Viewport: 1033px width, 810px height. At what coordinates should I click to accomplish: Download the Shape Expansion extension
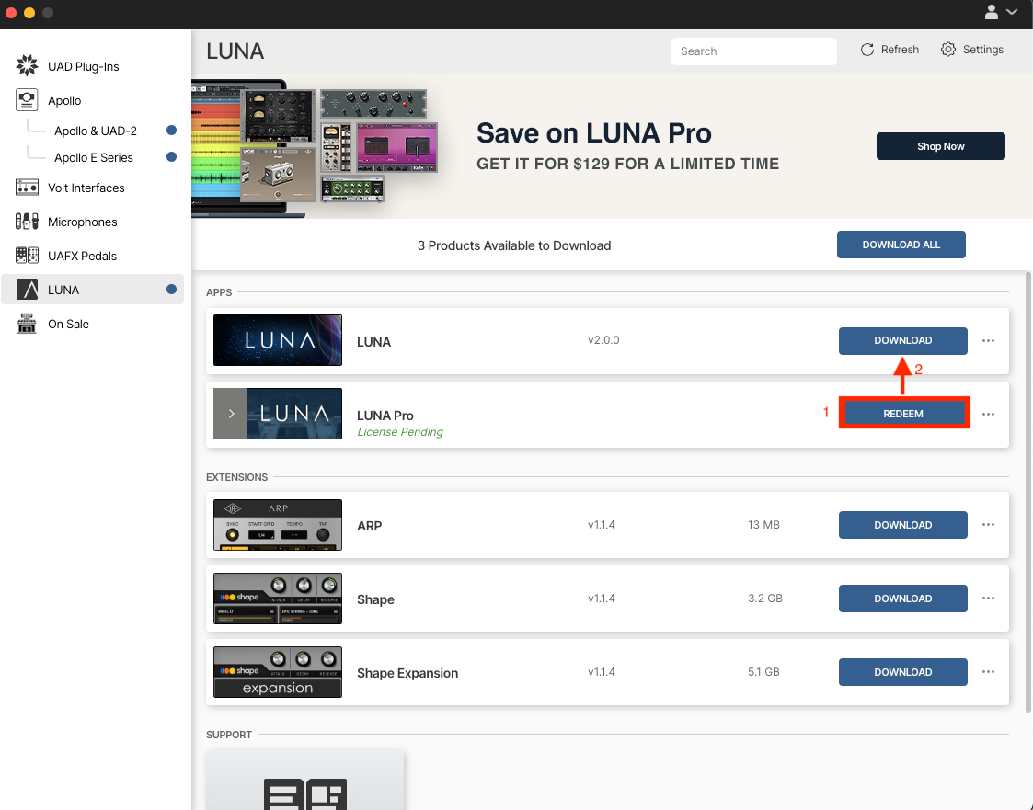[x=902, y=672]
